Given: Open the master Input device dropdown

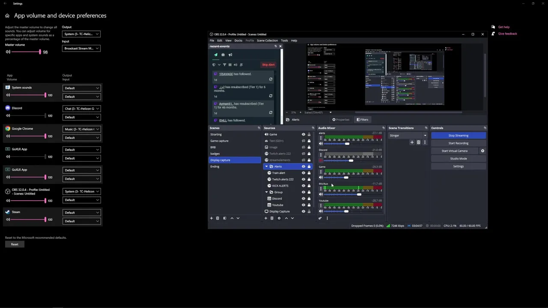Looking at the screenshot, I should coord(81,48).
